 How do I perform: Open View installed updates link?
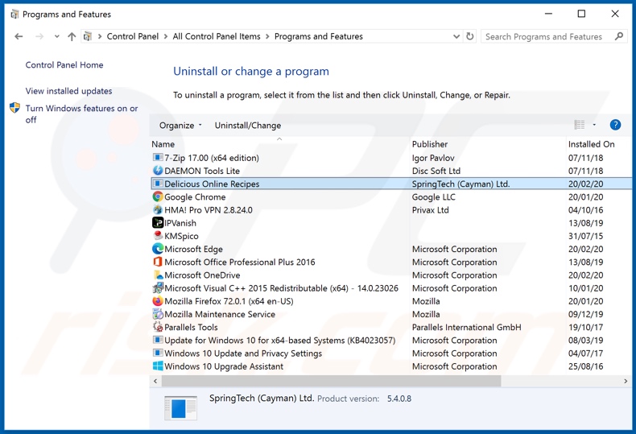click(x=69, y=91)
